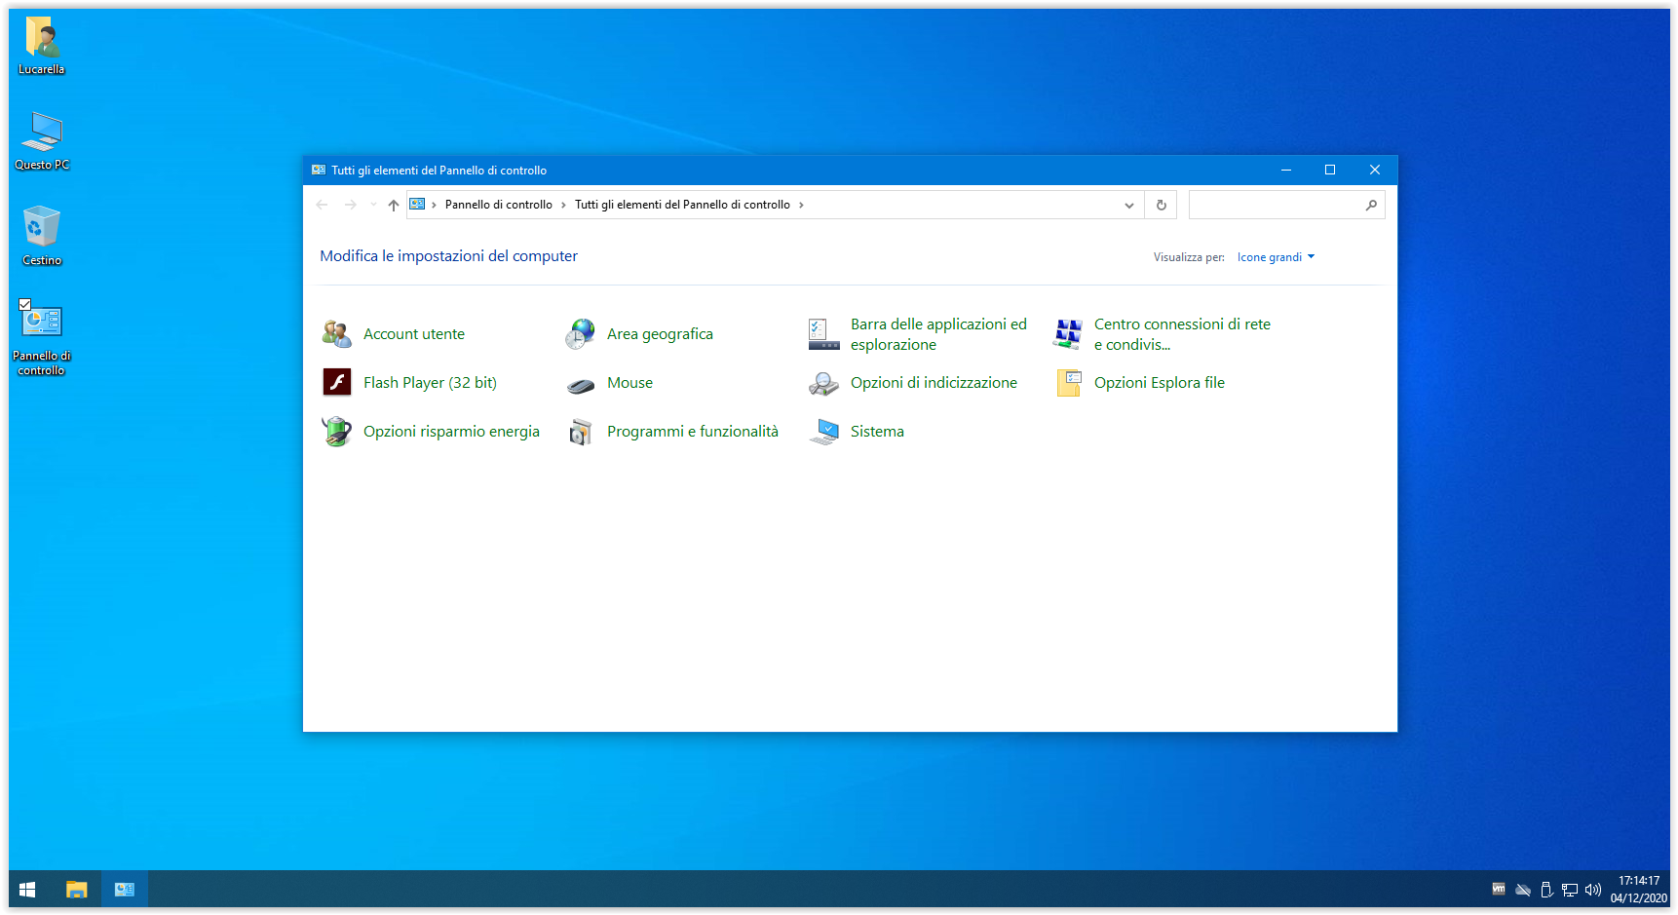1678x915 pixels.
Task: Click the address bar Control Panel icon
Action: coord(417,205)
